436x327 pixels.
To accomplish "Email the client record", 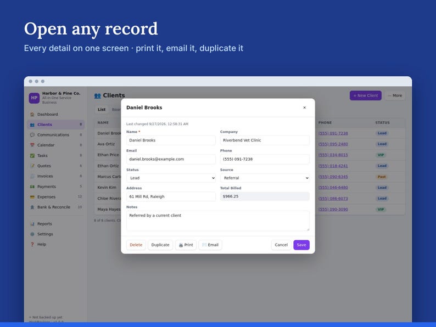I will coord(210,245).
